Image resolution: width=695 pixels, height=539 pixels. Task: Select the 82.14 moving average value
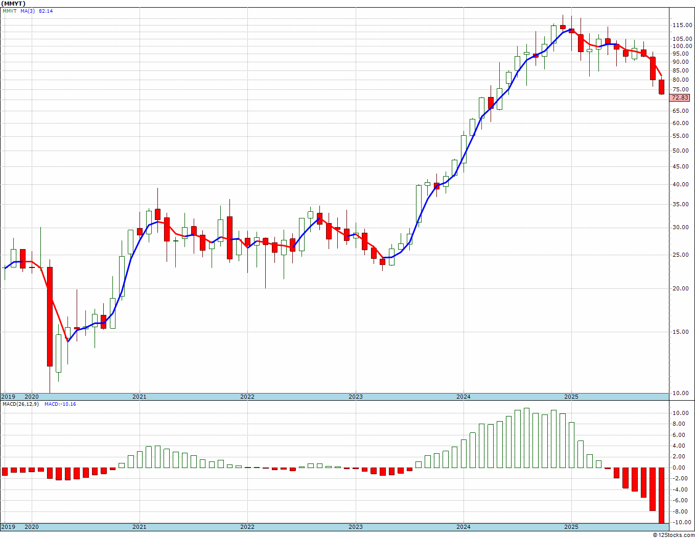(x=45, y=11)
